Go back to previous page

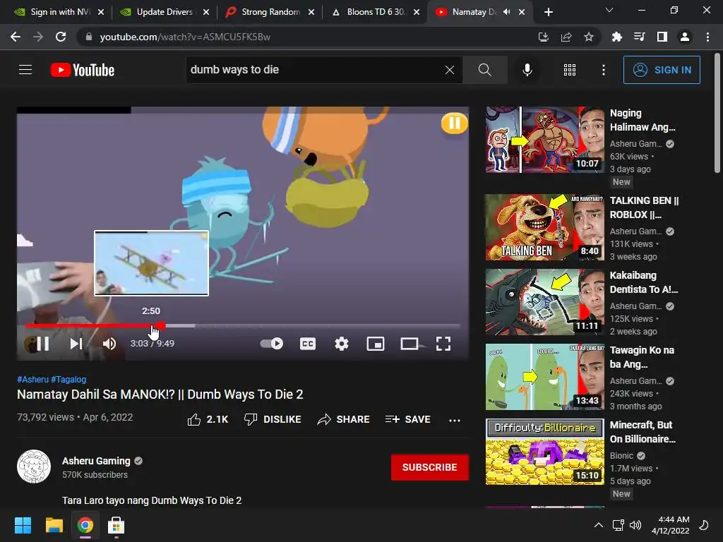coord(16,37)
